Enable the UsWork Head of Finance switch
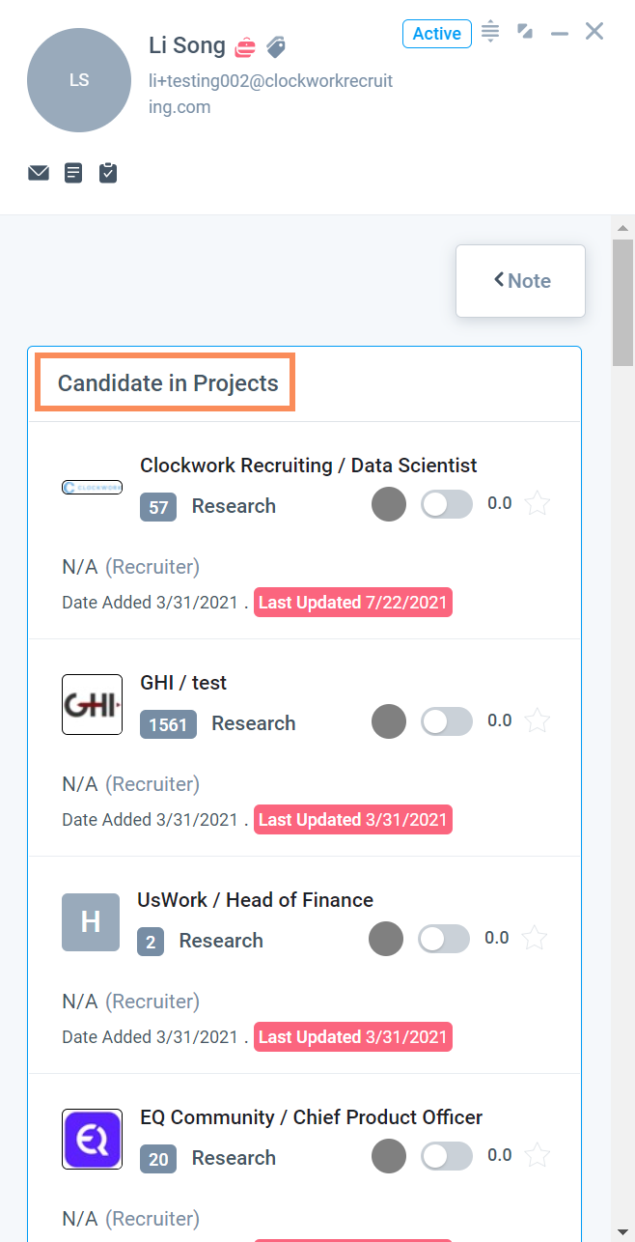The width and height of the screenshot is (635, 1242). pyautogui.click(x=444, y=939)
